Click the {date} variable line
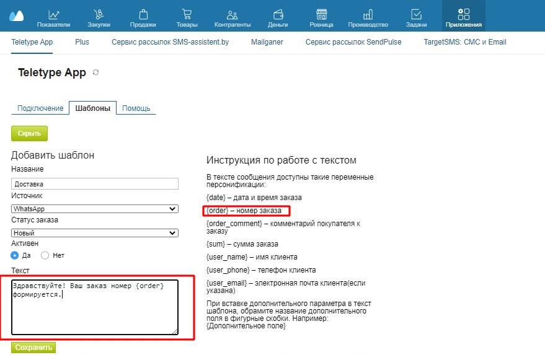545x355 pixels. pos(254,198)
